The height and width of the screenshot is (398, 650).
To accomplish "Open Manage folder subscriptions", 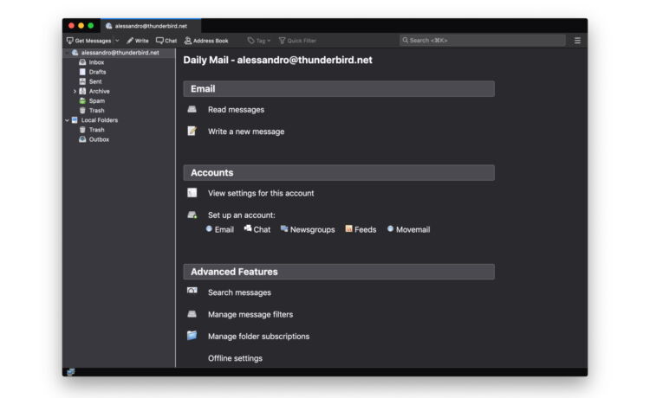I will click(258, 337).
